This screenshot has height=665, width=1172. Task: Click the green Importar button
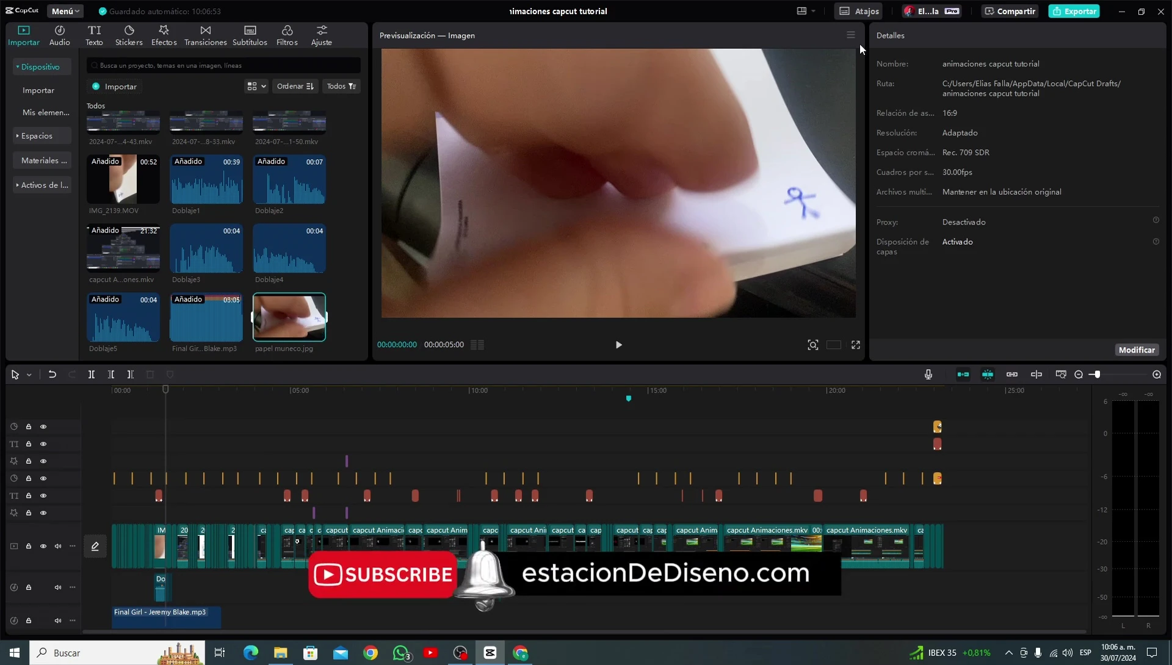pyautogui.click(x=114, y=87)
